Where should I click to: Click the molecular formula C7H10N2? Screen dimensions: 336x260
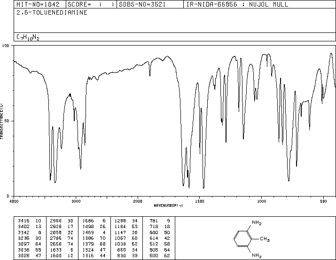click(28, 38)
